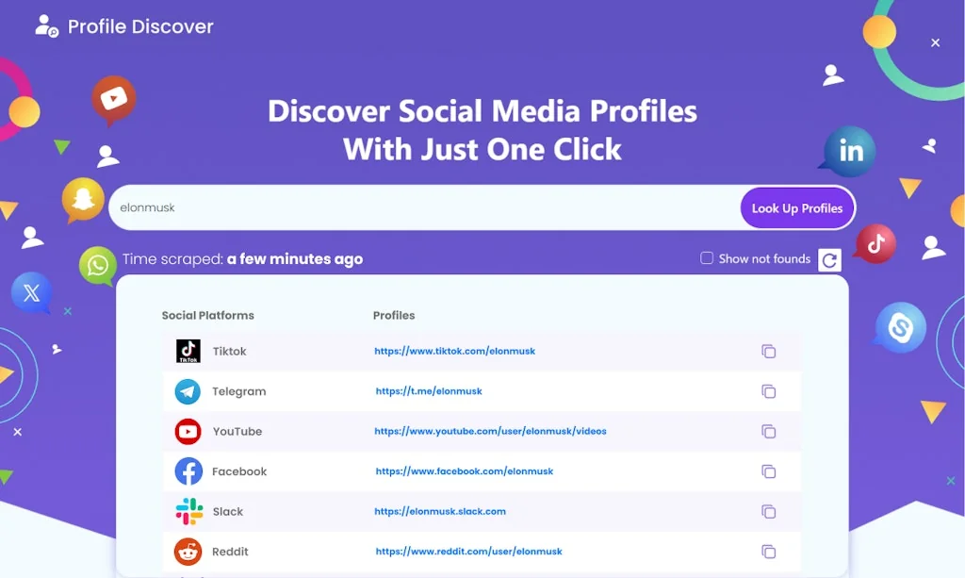Viewport: 965px width, 578px height.
Task: Select the Reddit platform icon
Action: [187, 551]
